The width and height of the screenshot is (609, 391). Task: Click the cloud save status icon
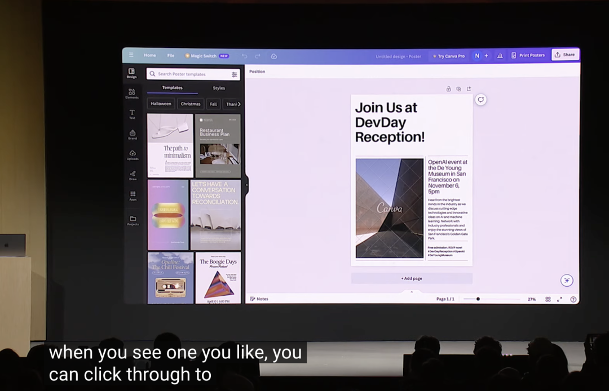point(274,56)
